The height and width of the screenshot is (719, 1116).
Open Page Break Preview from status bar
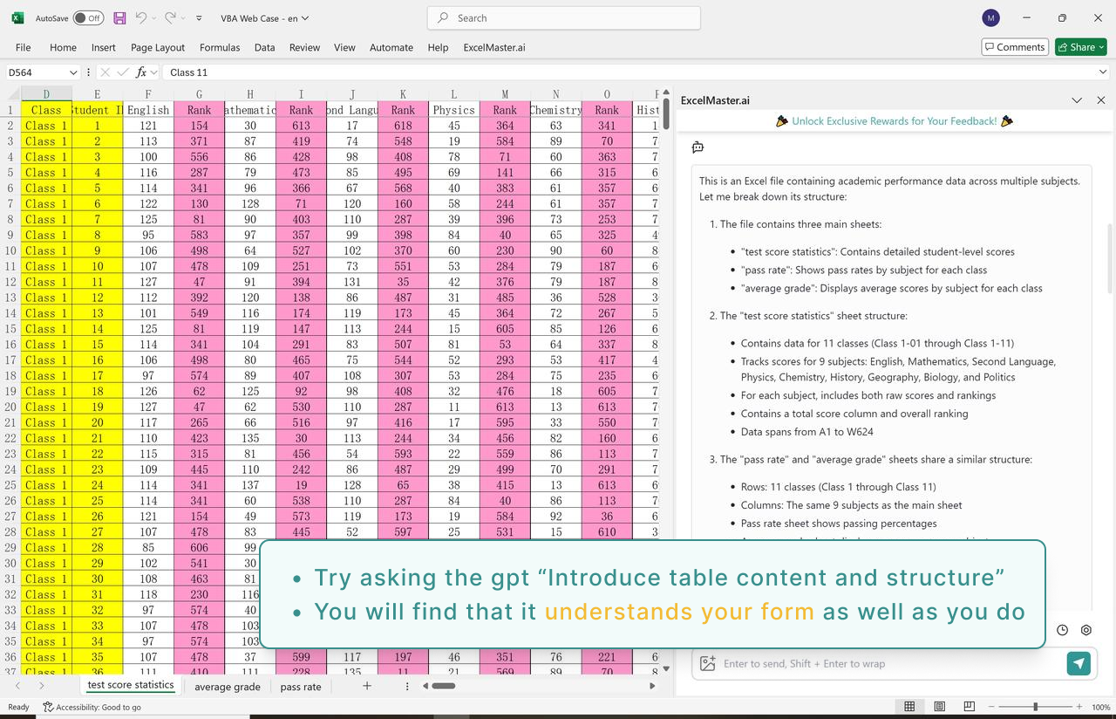point(968,707)
